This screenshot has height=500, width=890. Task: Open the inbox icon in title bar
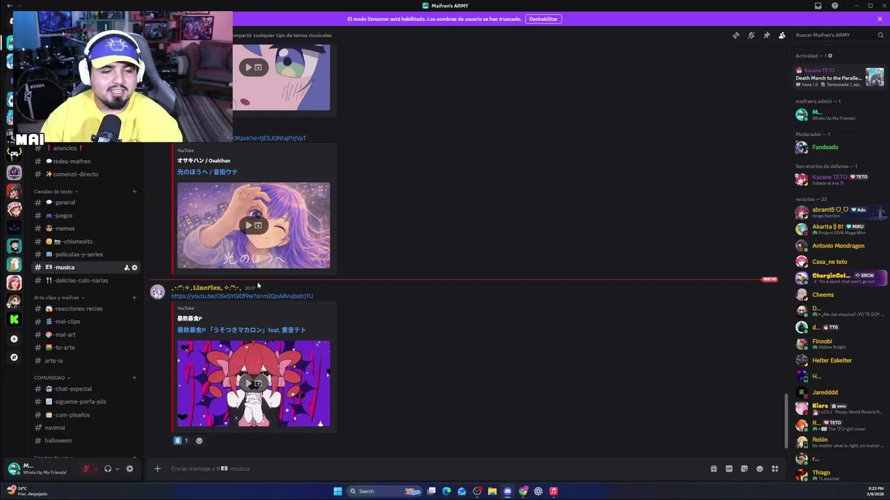click(x=818, y=6)
